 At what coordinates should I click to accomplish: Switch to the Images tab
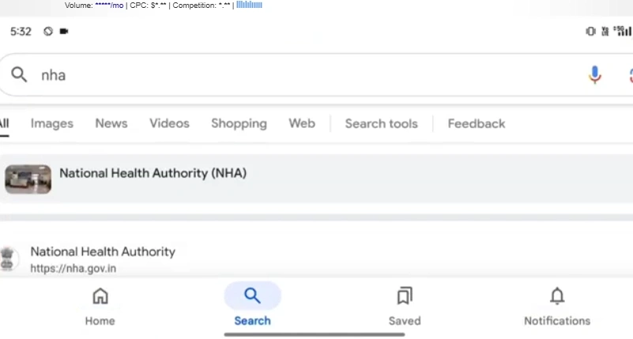(52, 123)
